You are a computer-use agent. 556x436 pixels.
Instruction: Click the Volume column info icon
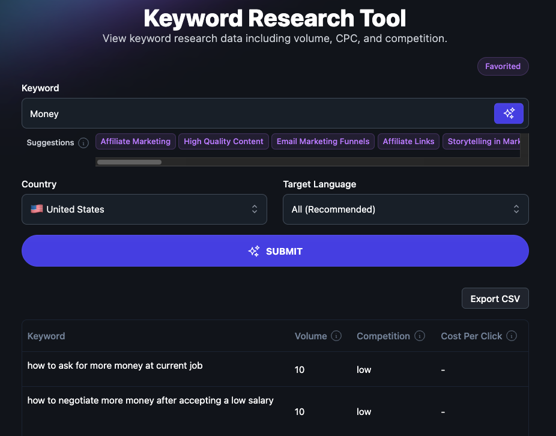(336, 336)
